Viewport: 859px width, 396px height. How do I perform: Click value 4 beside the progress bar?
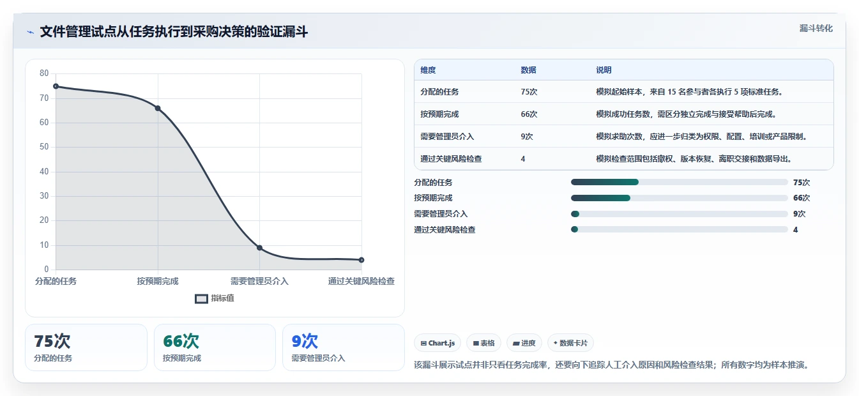[x=796, y=229]
